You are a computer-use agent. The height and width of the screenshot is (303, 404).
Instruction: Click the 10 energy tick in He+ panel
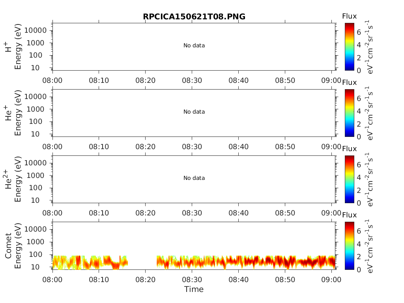35,134
